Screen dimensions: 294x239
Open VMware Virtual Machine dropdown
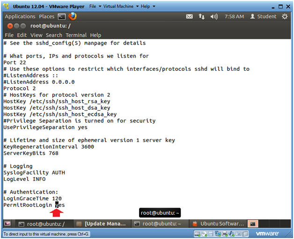coord(121,7)
